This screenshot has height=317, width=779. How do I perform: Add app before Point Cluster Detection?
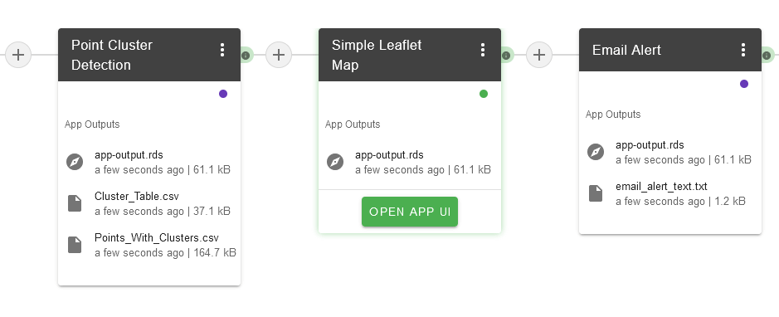tap(18, 54)
